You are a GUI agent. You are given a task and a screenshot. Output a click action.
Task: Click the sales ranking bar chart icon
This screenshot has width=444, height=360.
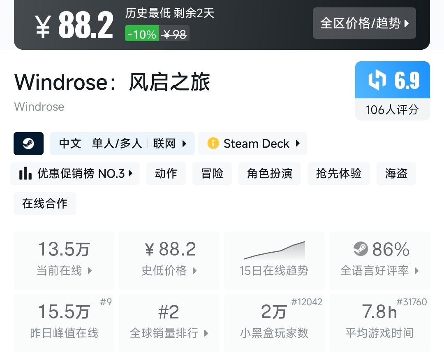coord(25,174)
